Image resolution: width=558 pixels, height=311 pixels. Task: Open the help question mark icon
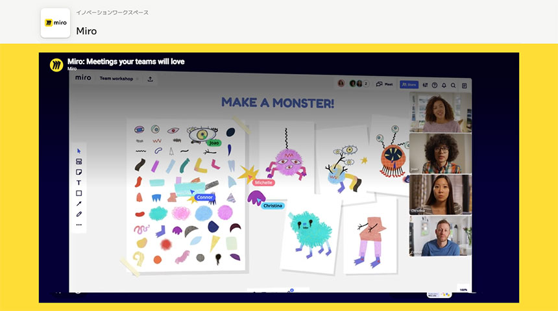(x=435, y=85)
